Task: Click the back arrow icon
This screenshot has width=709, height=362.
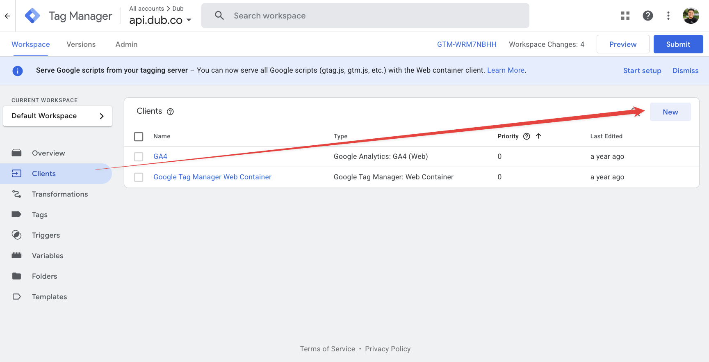Action: tap(7, 16)
